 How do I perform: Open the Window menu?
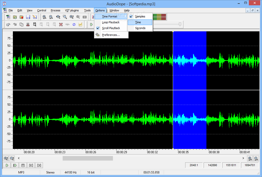point(114,10)
